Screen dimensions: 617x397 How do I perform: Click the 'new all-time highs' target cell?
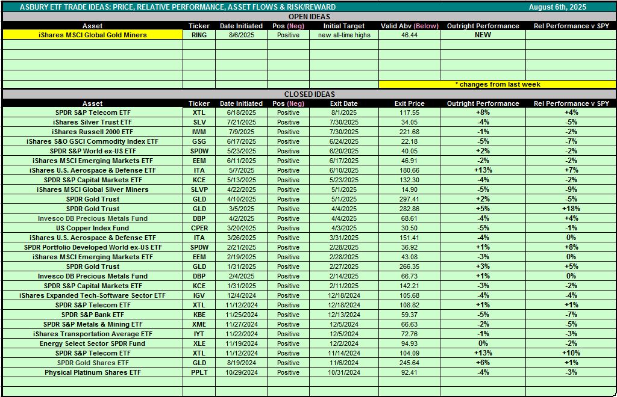point(344,35)
